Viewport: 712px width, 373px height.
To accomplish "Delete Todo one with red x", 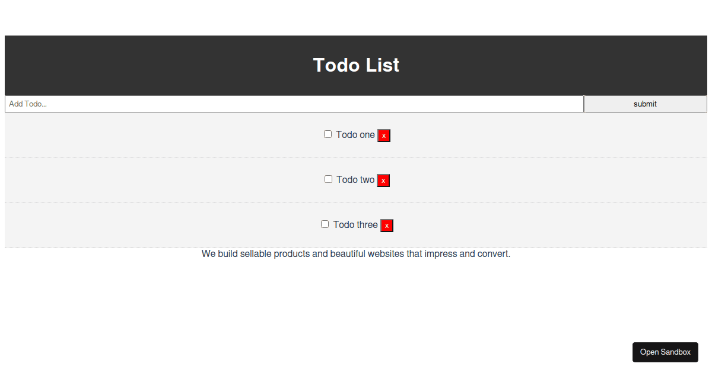I will tap(384, 136).
